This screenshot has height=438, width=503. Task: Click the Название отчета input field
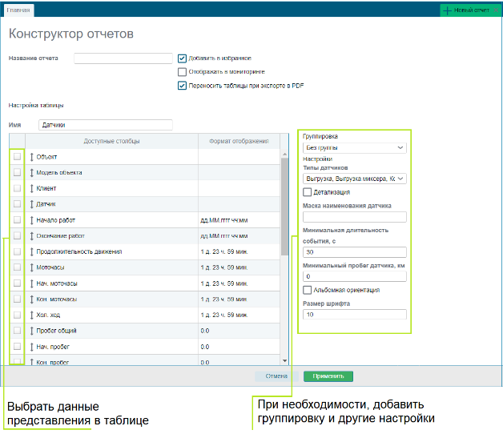(123, 58)
